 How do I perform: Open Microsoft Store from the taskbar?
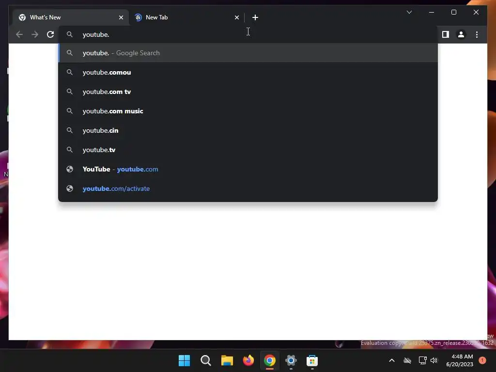pos(312,360)
